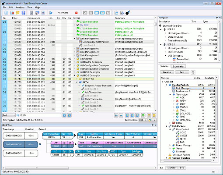The image size is (223, 175).
Task: Click the statistics panel horizontal scrollbar
Action: (188, 161)
